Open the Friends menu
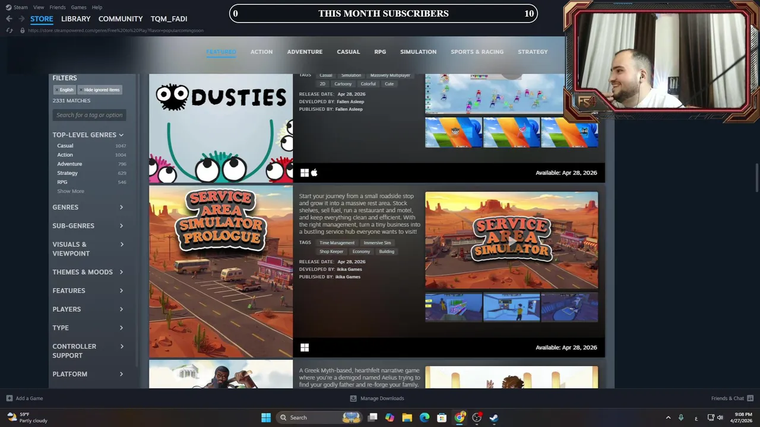The height and width of the screenshot is (427, 760). point(58,7)
